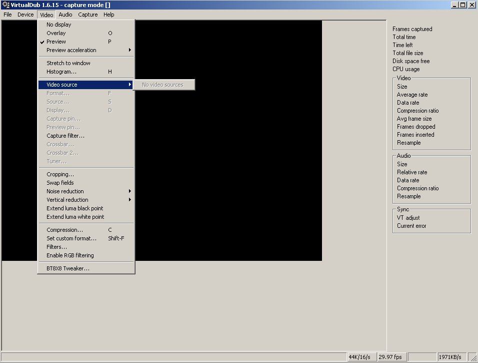Open the Audio menu
The image size is (478, 363).
tap(65, 15)
